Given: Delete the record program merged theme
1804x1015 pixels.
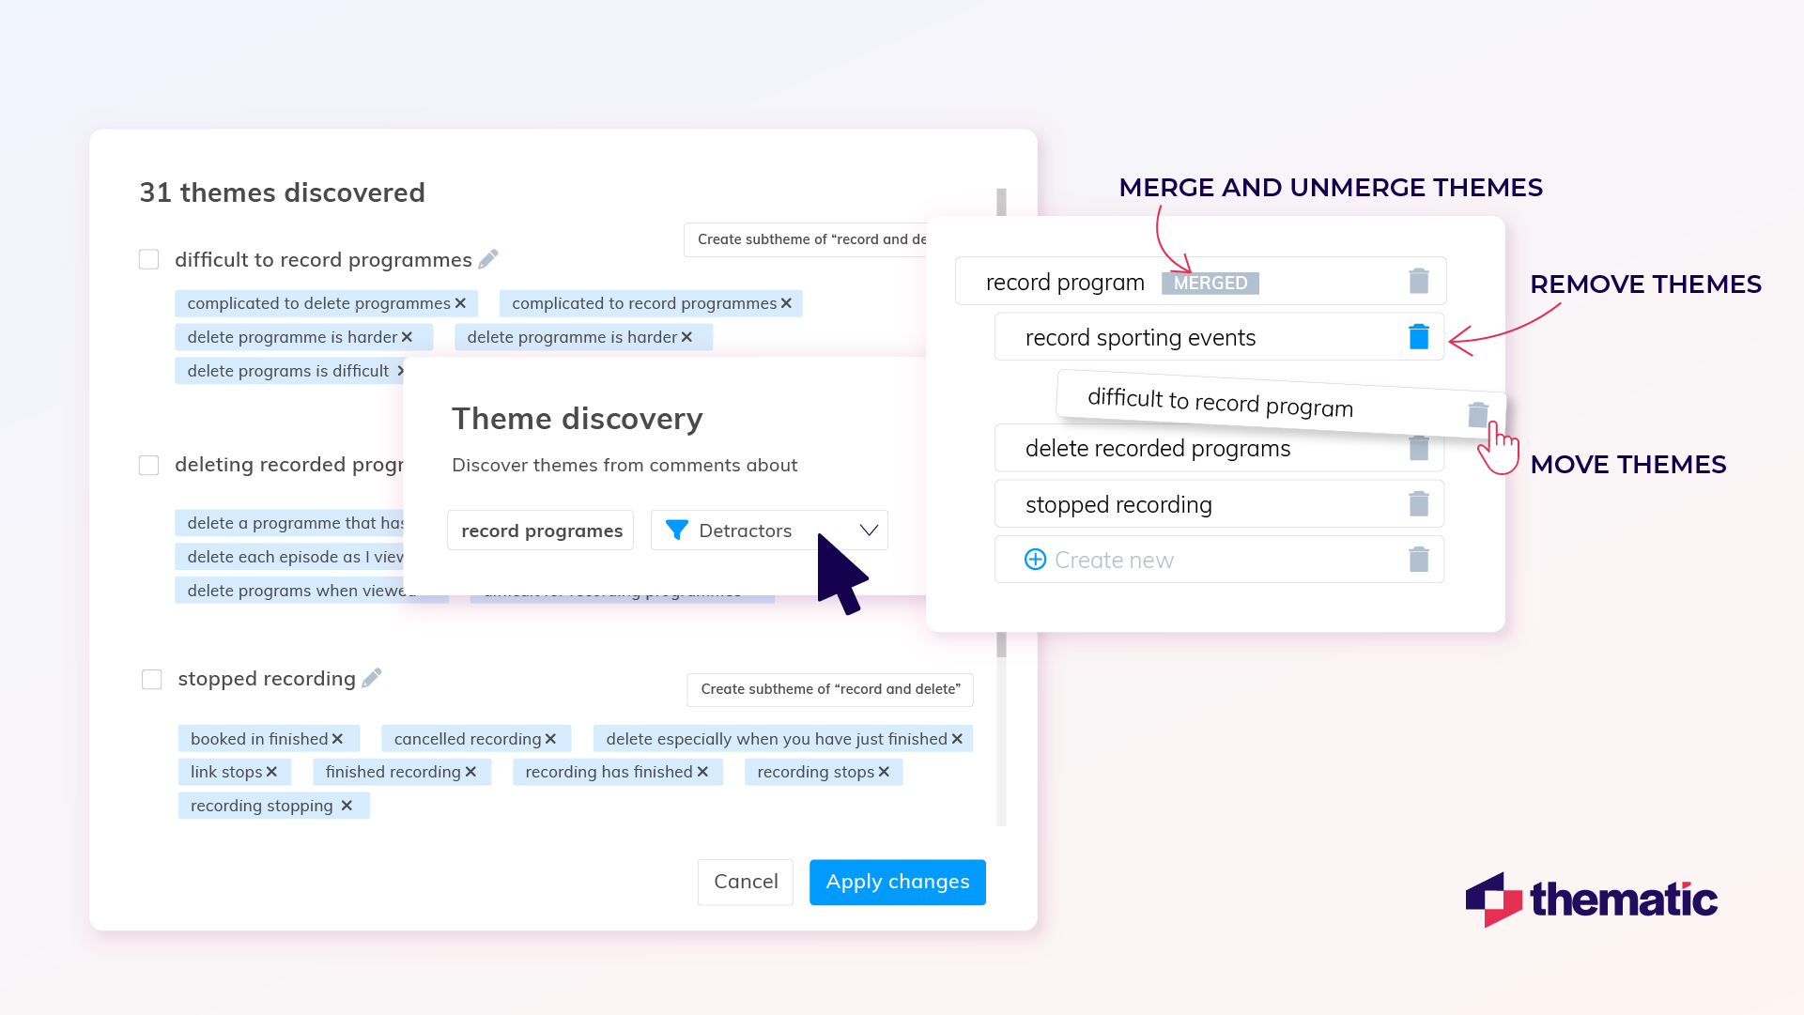Looking at the screenshot, I should [1418, 281].
